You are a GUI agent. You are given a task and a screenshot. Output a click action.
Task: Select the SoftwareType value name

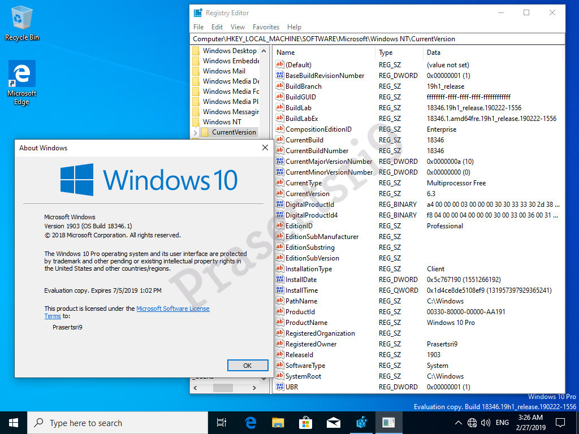pos(305,366)
